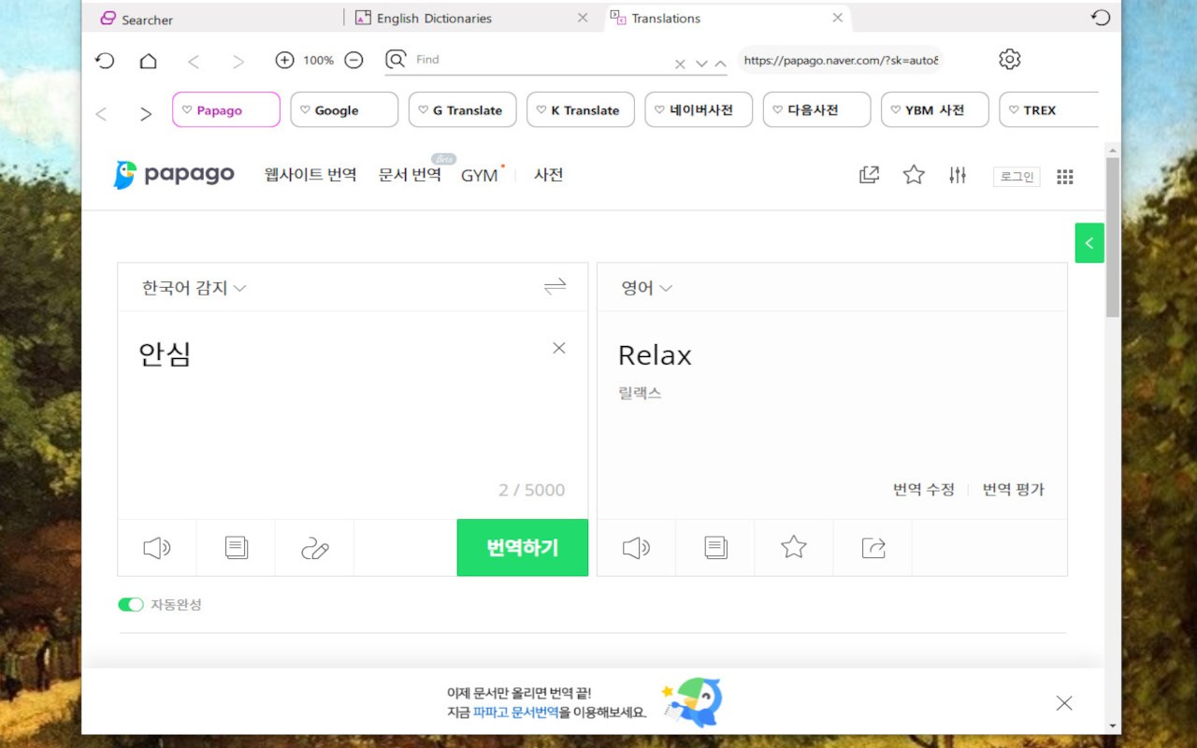Jump to next find match arrow
The height and width of the screenshot is (748, 1197).
pyautogui.click(x=701, y=64)
